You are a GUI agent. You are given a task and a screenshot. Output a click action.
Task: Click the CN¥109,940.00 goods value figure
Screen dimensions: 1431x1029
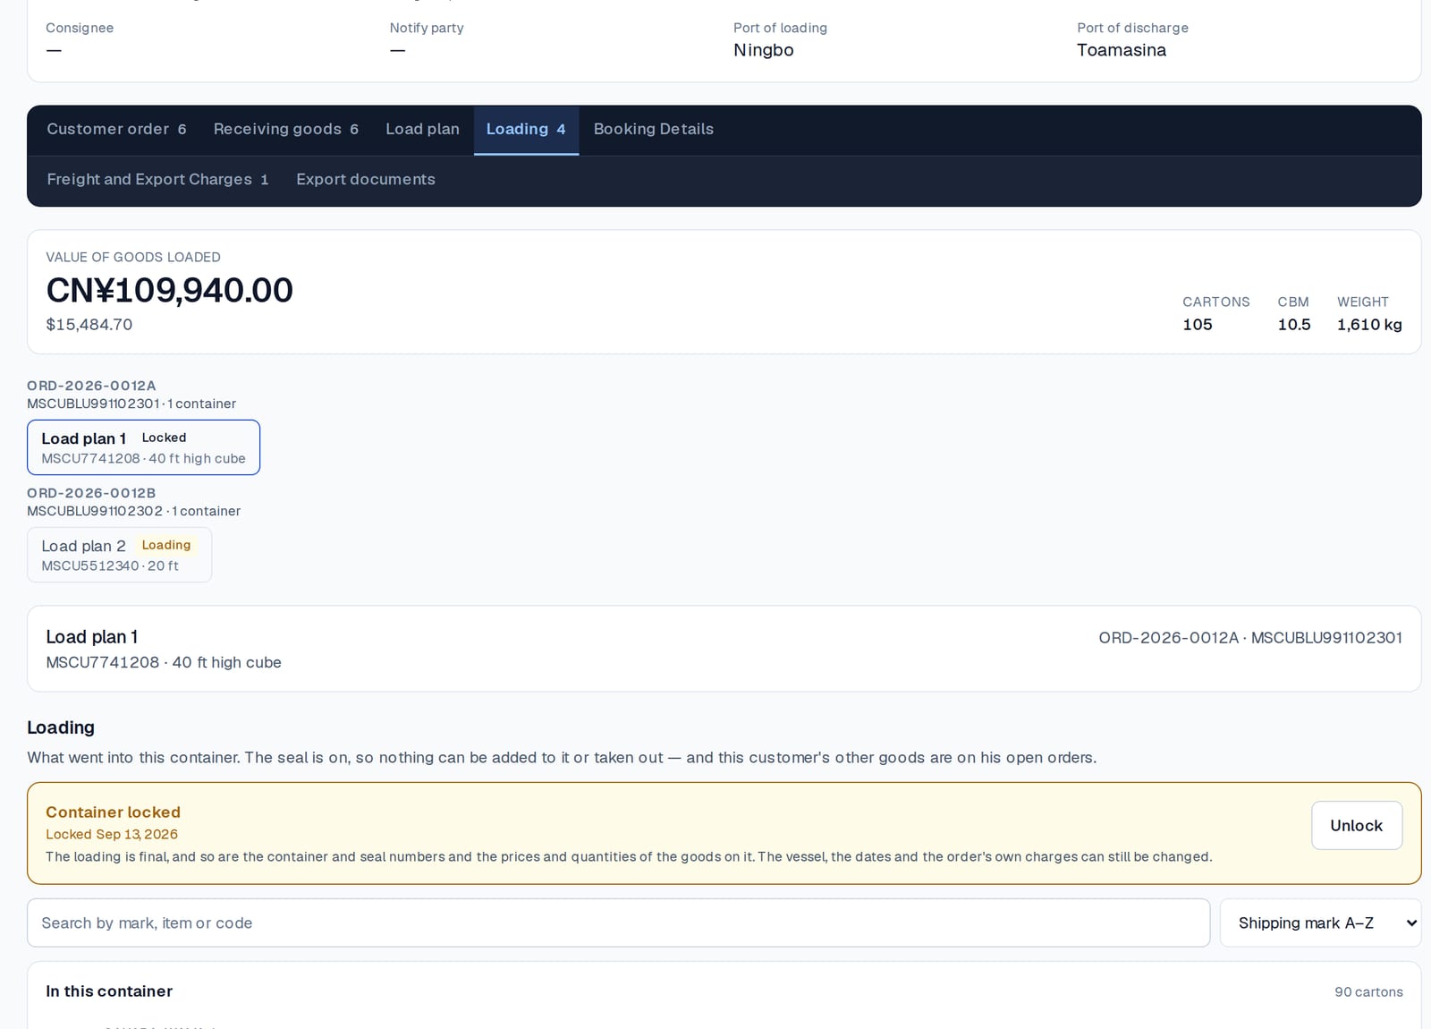(169, 290)
